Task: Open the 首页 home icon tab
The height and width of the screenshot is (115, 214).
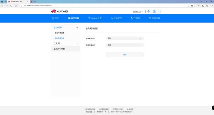Action: coord(55,18)
